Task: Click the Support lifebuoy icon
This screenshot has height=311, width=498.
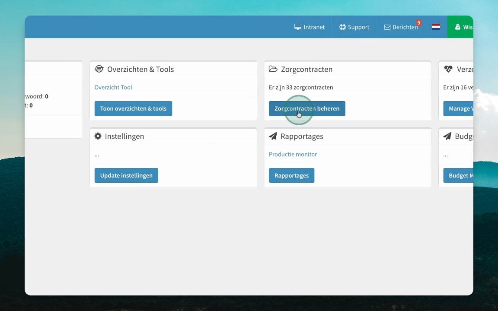Action: pyautogui.click(x=342, y=27)
